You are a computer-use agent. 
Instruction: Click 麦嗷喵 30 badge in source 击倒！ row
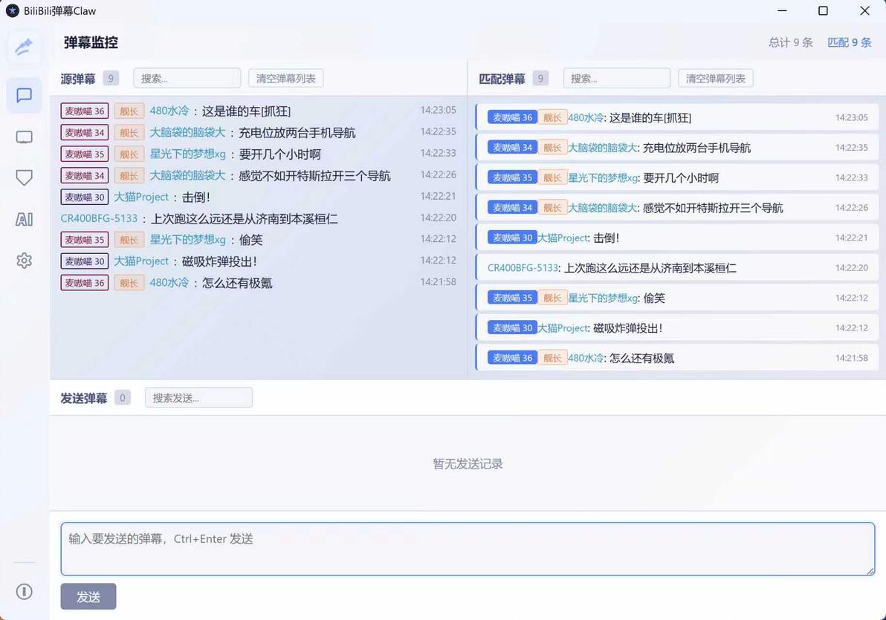pos(85,197)
